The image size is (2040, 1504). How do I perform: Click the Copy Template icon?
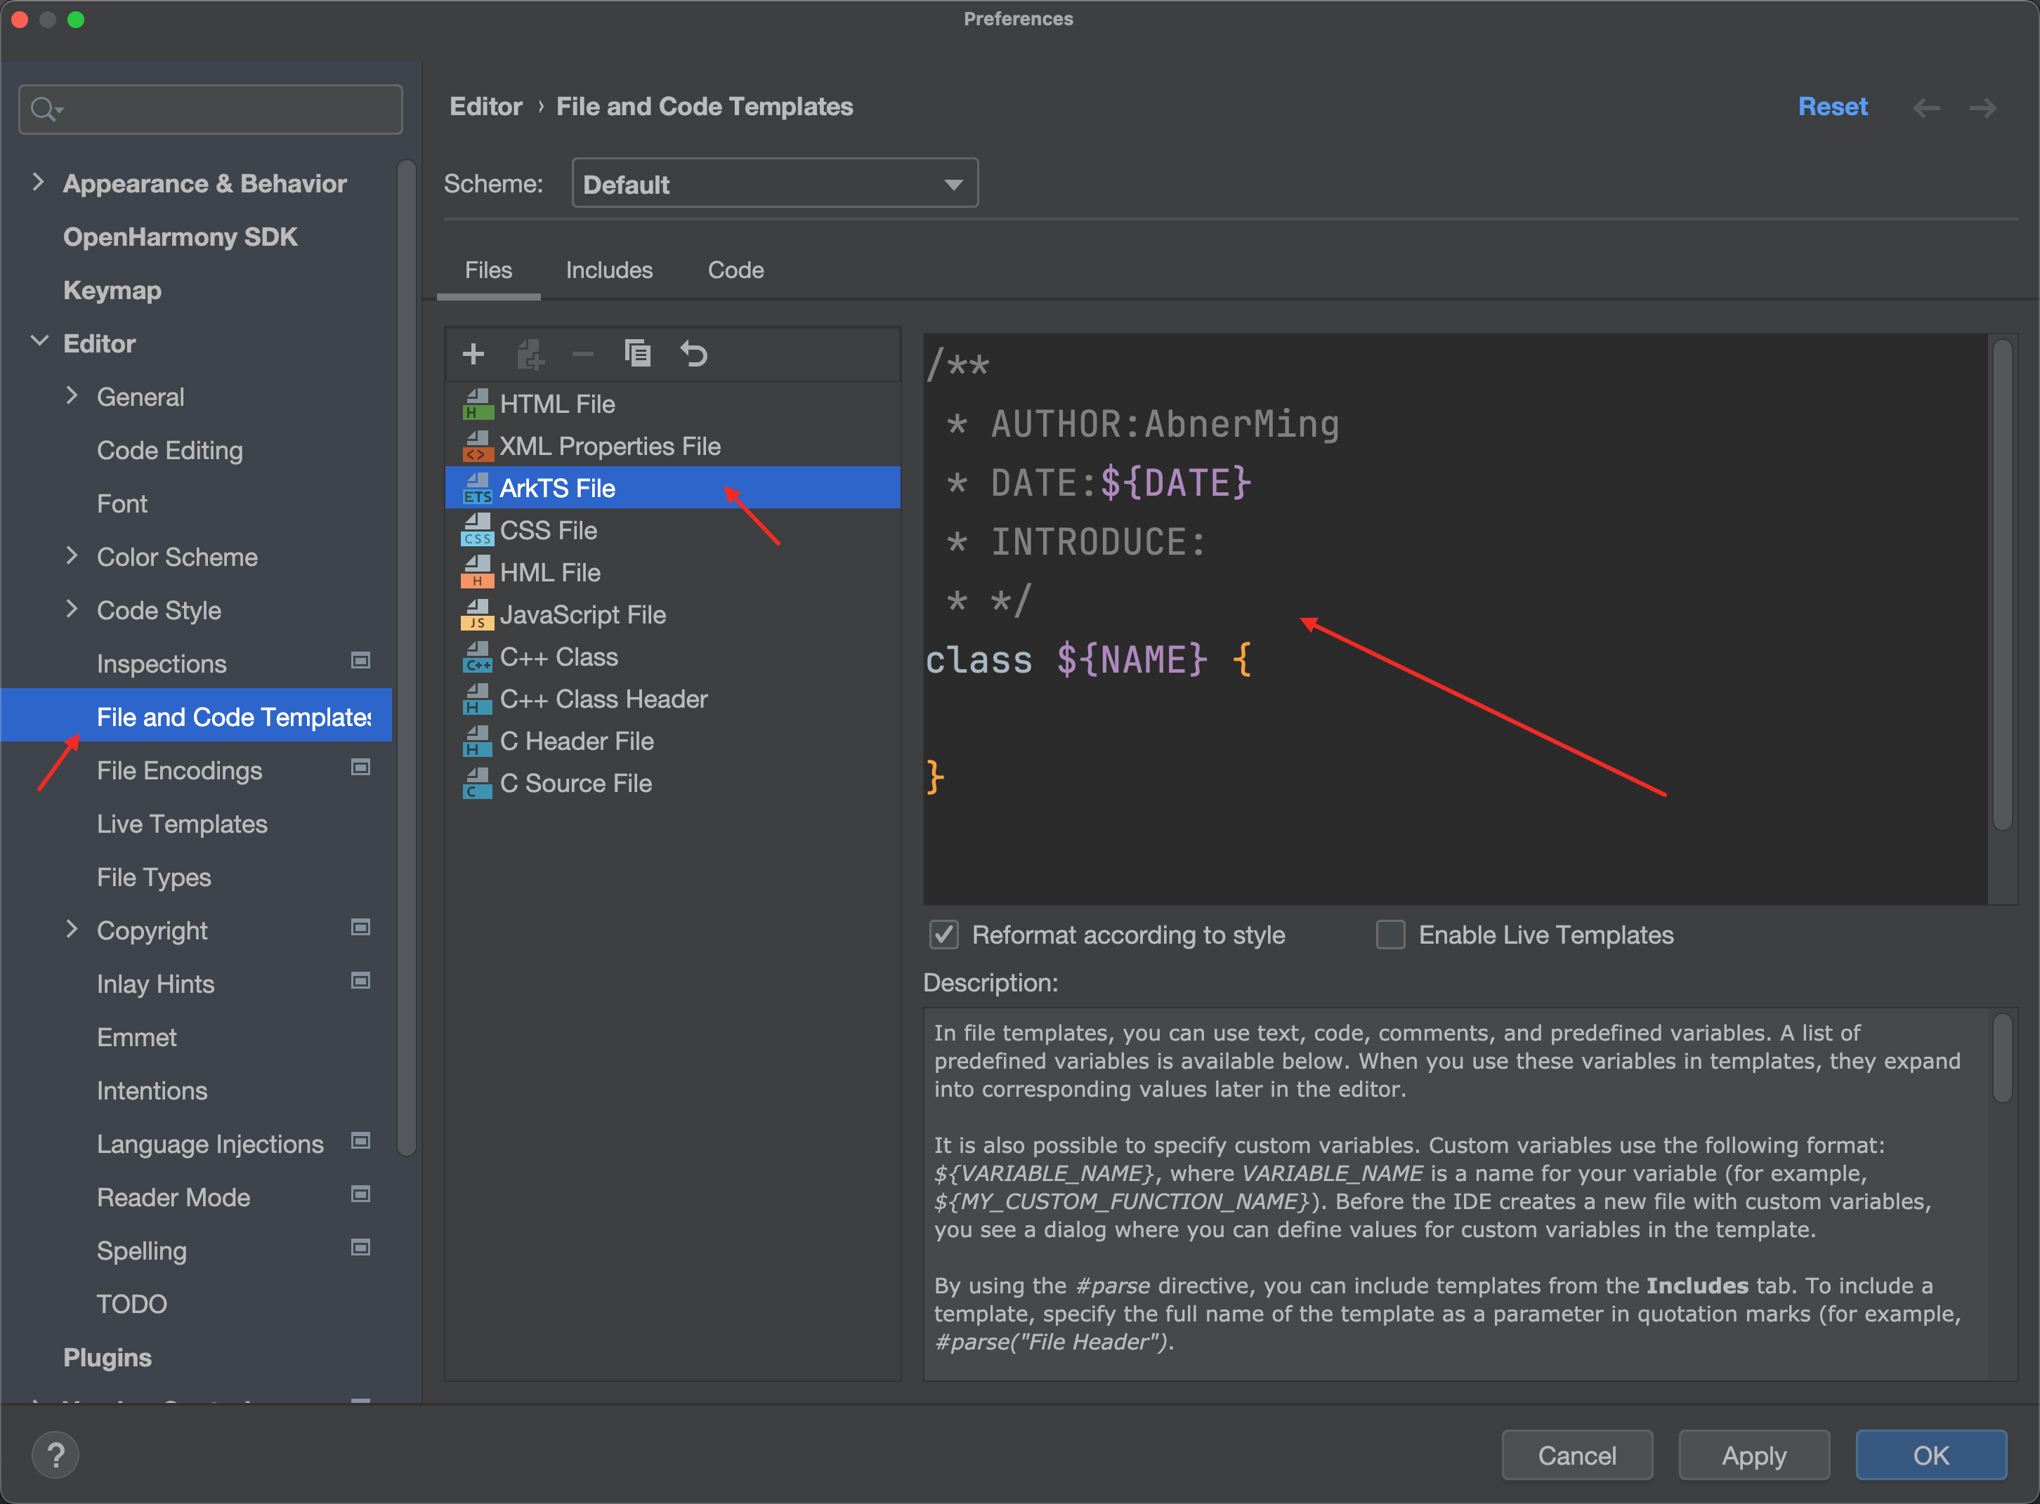638,353
